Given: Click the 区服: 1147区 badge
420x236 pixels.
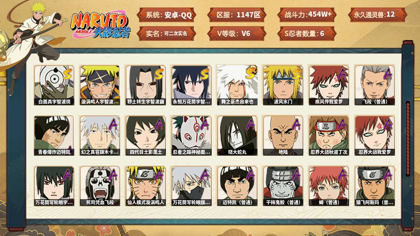Looking at the screenshot, I should 238,15.
